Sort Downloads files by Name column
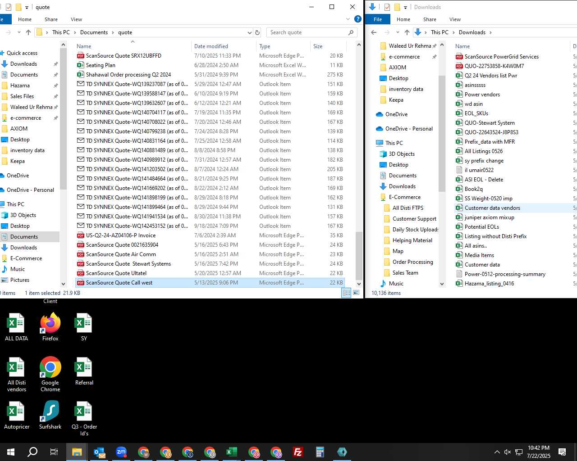Screen dimensions: 577x461 [x=511, y=46]
